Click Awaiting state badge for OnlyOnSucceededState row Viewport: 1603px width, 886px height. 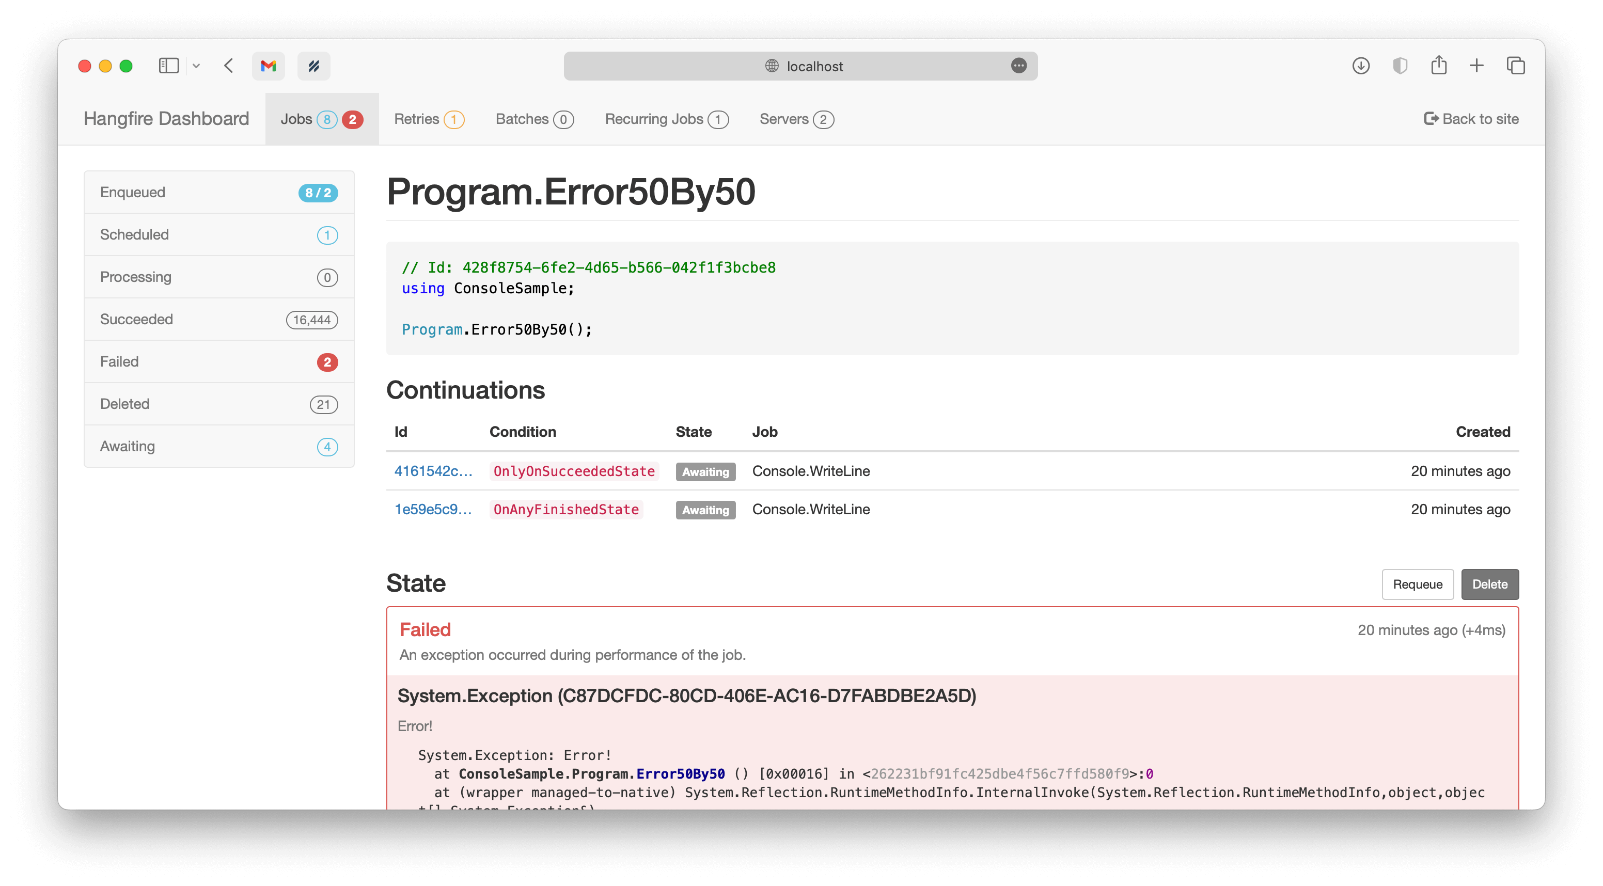click(705, 472)
